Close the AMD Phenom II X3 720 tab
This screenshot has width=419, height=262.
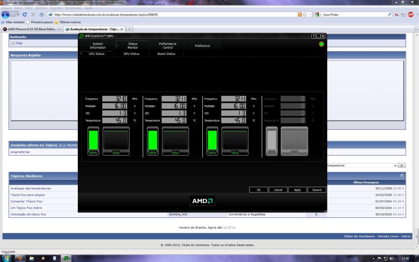(x=59, y=29)
